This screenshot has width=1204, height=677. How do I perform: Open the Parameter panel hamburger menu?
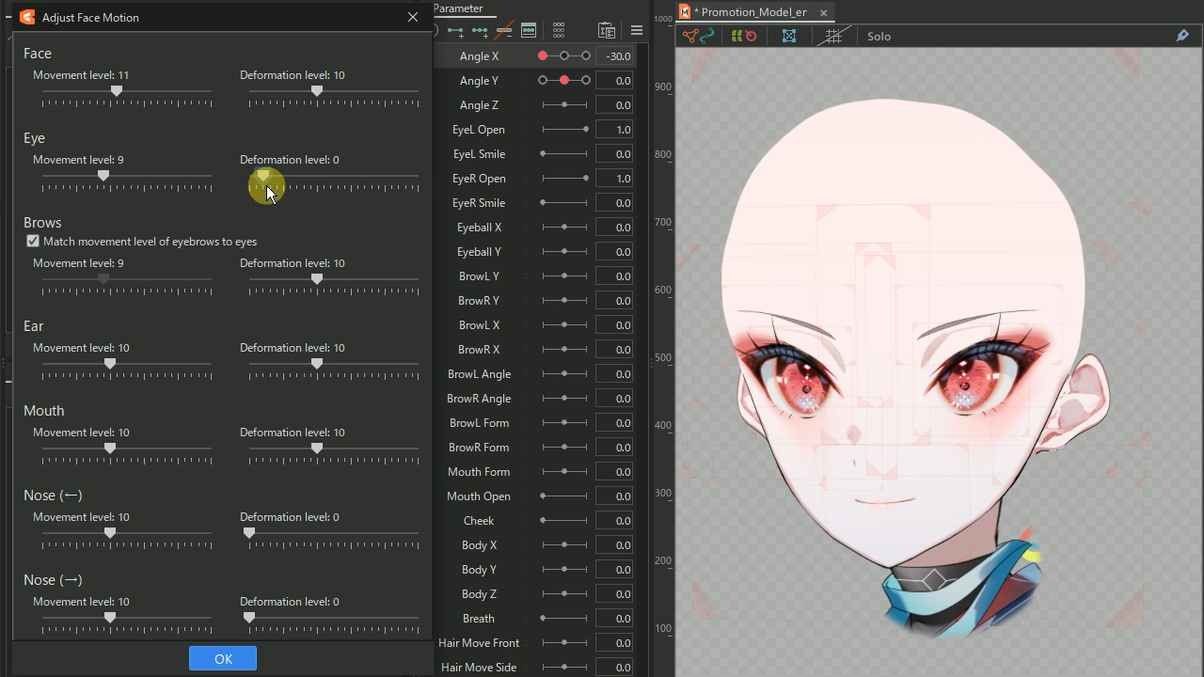point(637,30)
